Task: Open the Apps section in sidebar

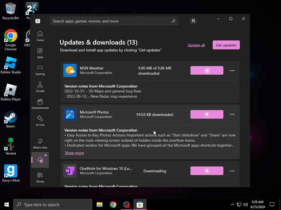Action: click(40, 53)
